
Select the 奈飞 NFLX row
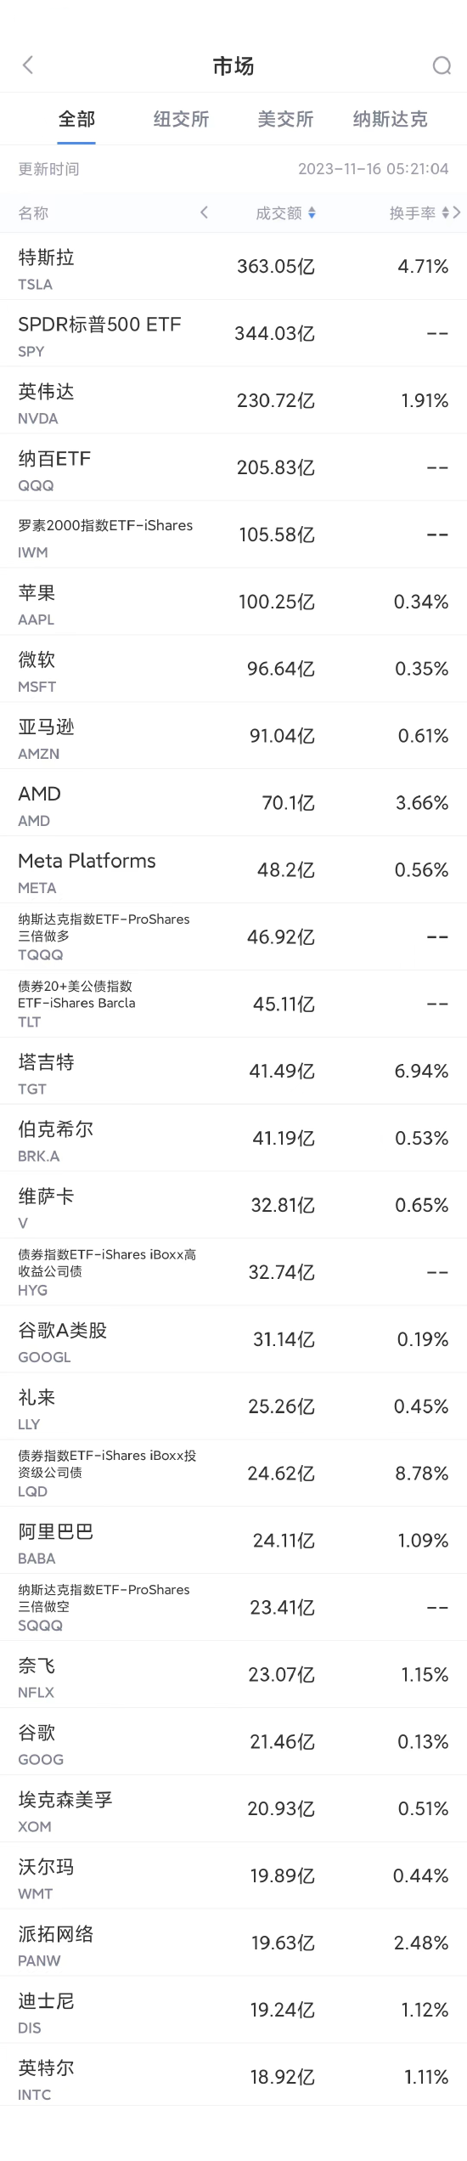233,1677
